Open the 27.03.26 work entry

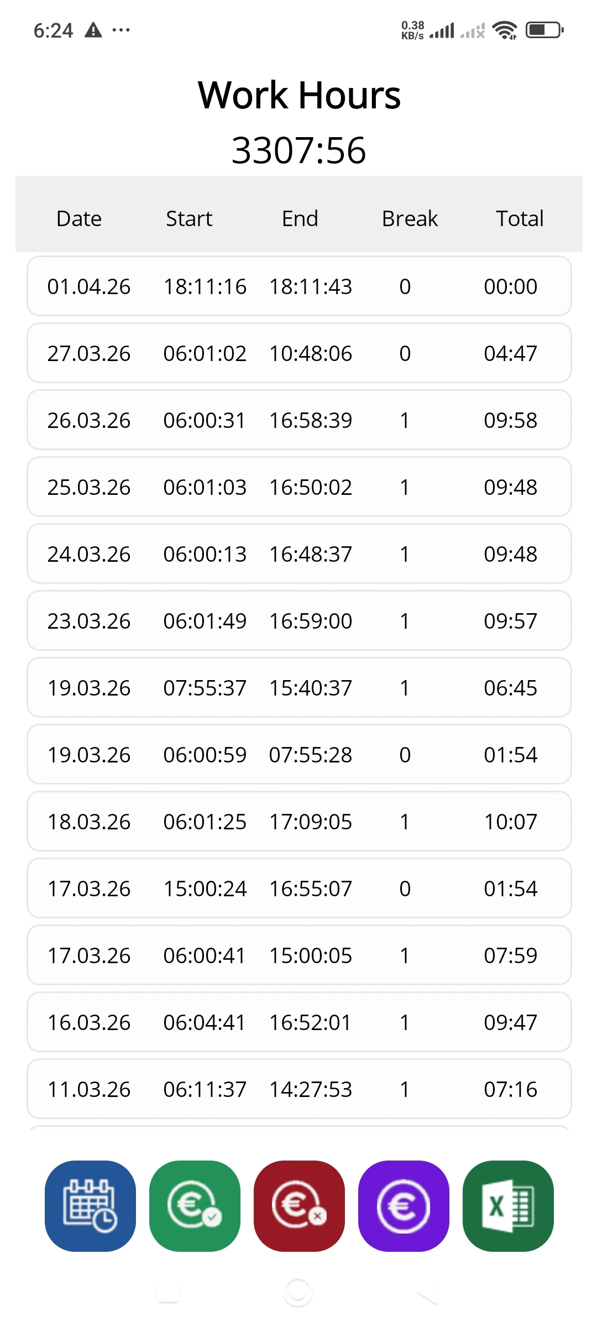point(298,353)
